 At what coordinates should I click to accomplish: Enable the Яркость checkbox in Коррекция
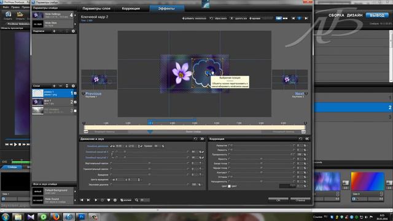pos(229,159)
